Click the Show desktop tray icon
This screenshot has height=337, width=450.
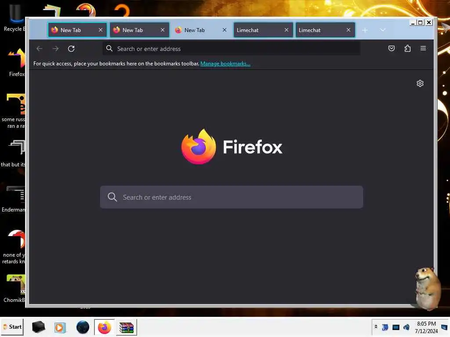pyautogui.click(x=445, y=327)
